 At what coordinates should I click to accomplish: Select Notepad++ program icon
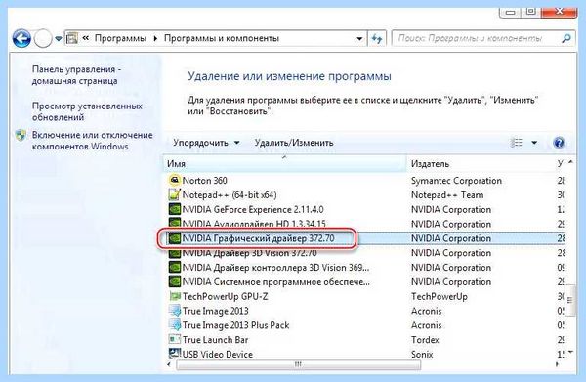[174, 194]
